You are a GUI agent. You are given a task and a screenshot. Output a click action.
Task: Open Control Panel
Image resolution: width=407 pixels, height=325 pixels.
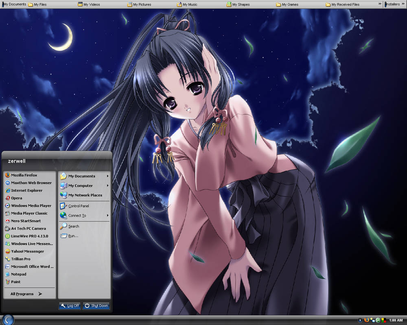[84, 206]
